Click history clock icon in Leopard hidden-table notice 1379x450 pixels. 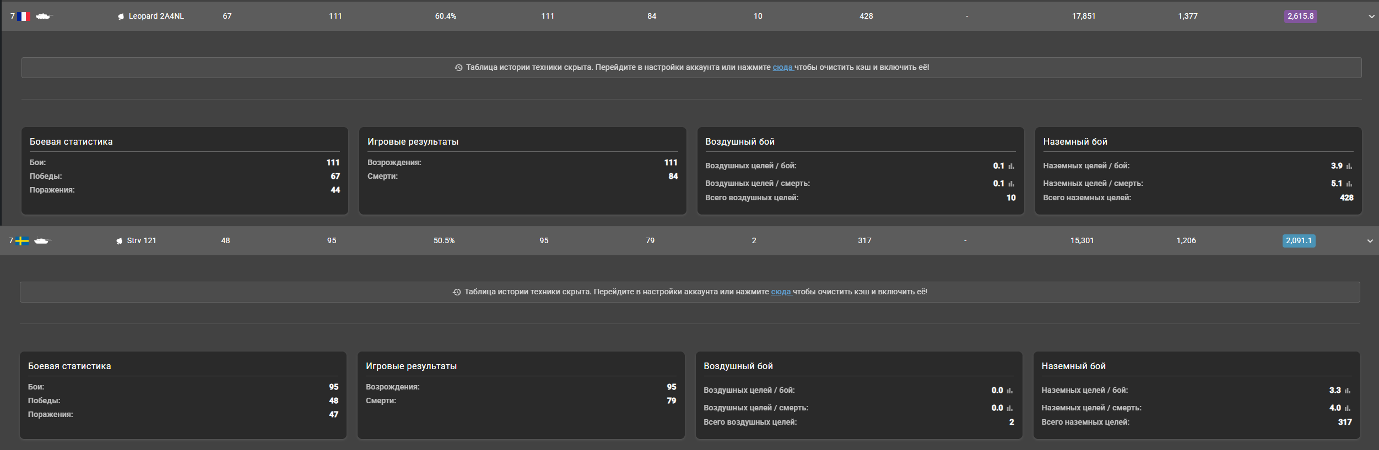click(x=458, y=68)
